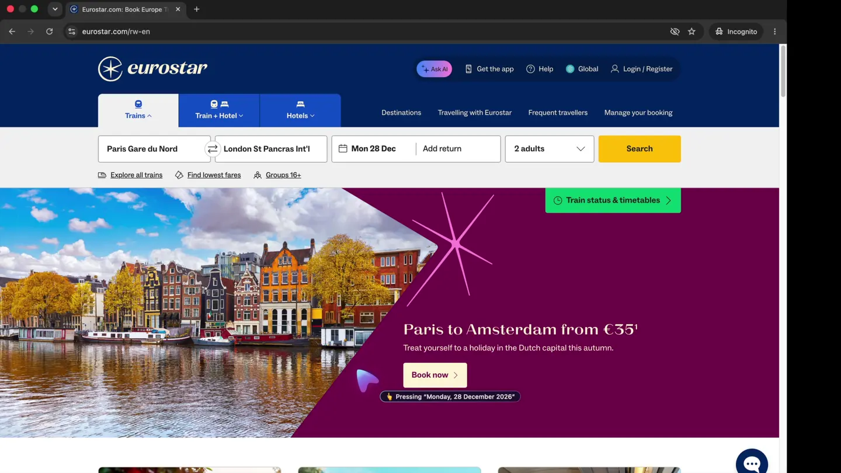Click the Eurostar logo
The width and height of the screenshot is (841, 473).
tap(152, 69)
